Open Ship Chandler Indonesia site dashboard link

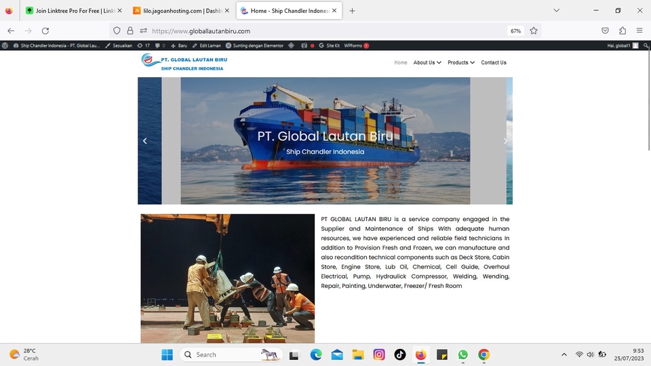tap(56, 45)
